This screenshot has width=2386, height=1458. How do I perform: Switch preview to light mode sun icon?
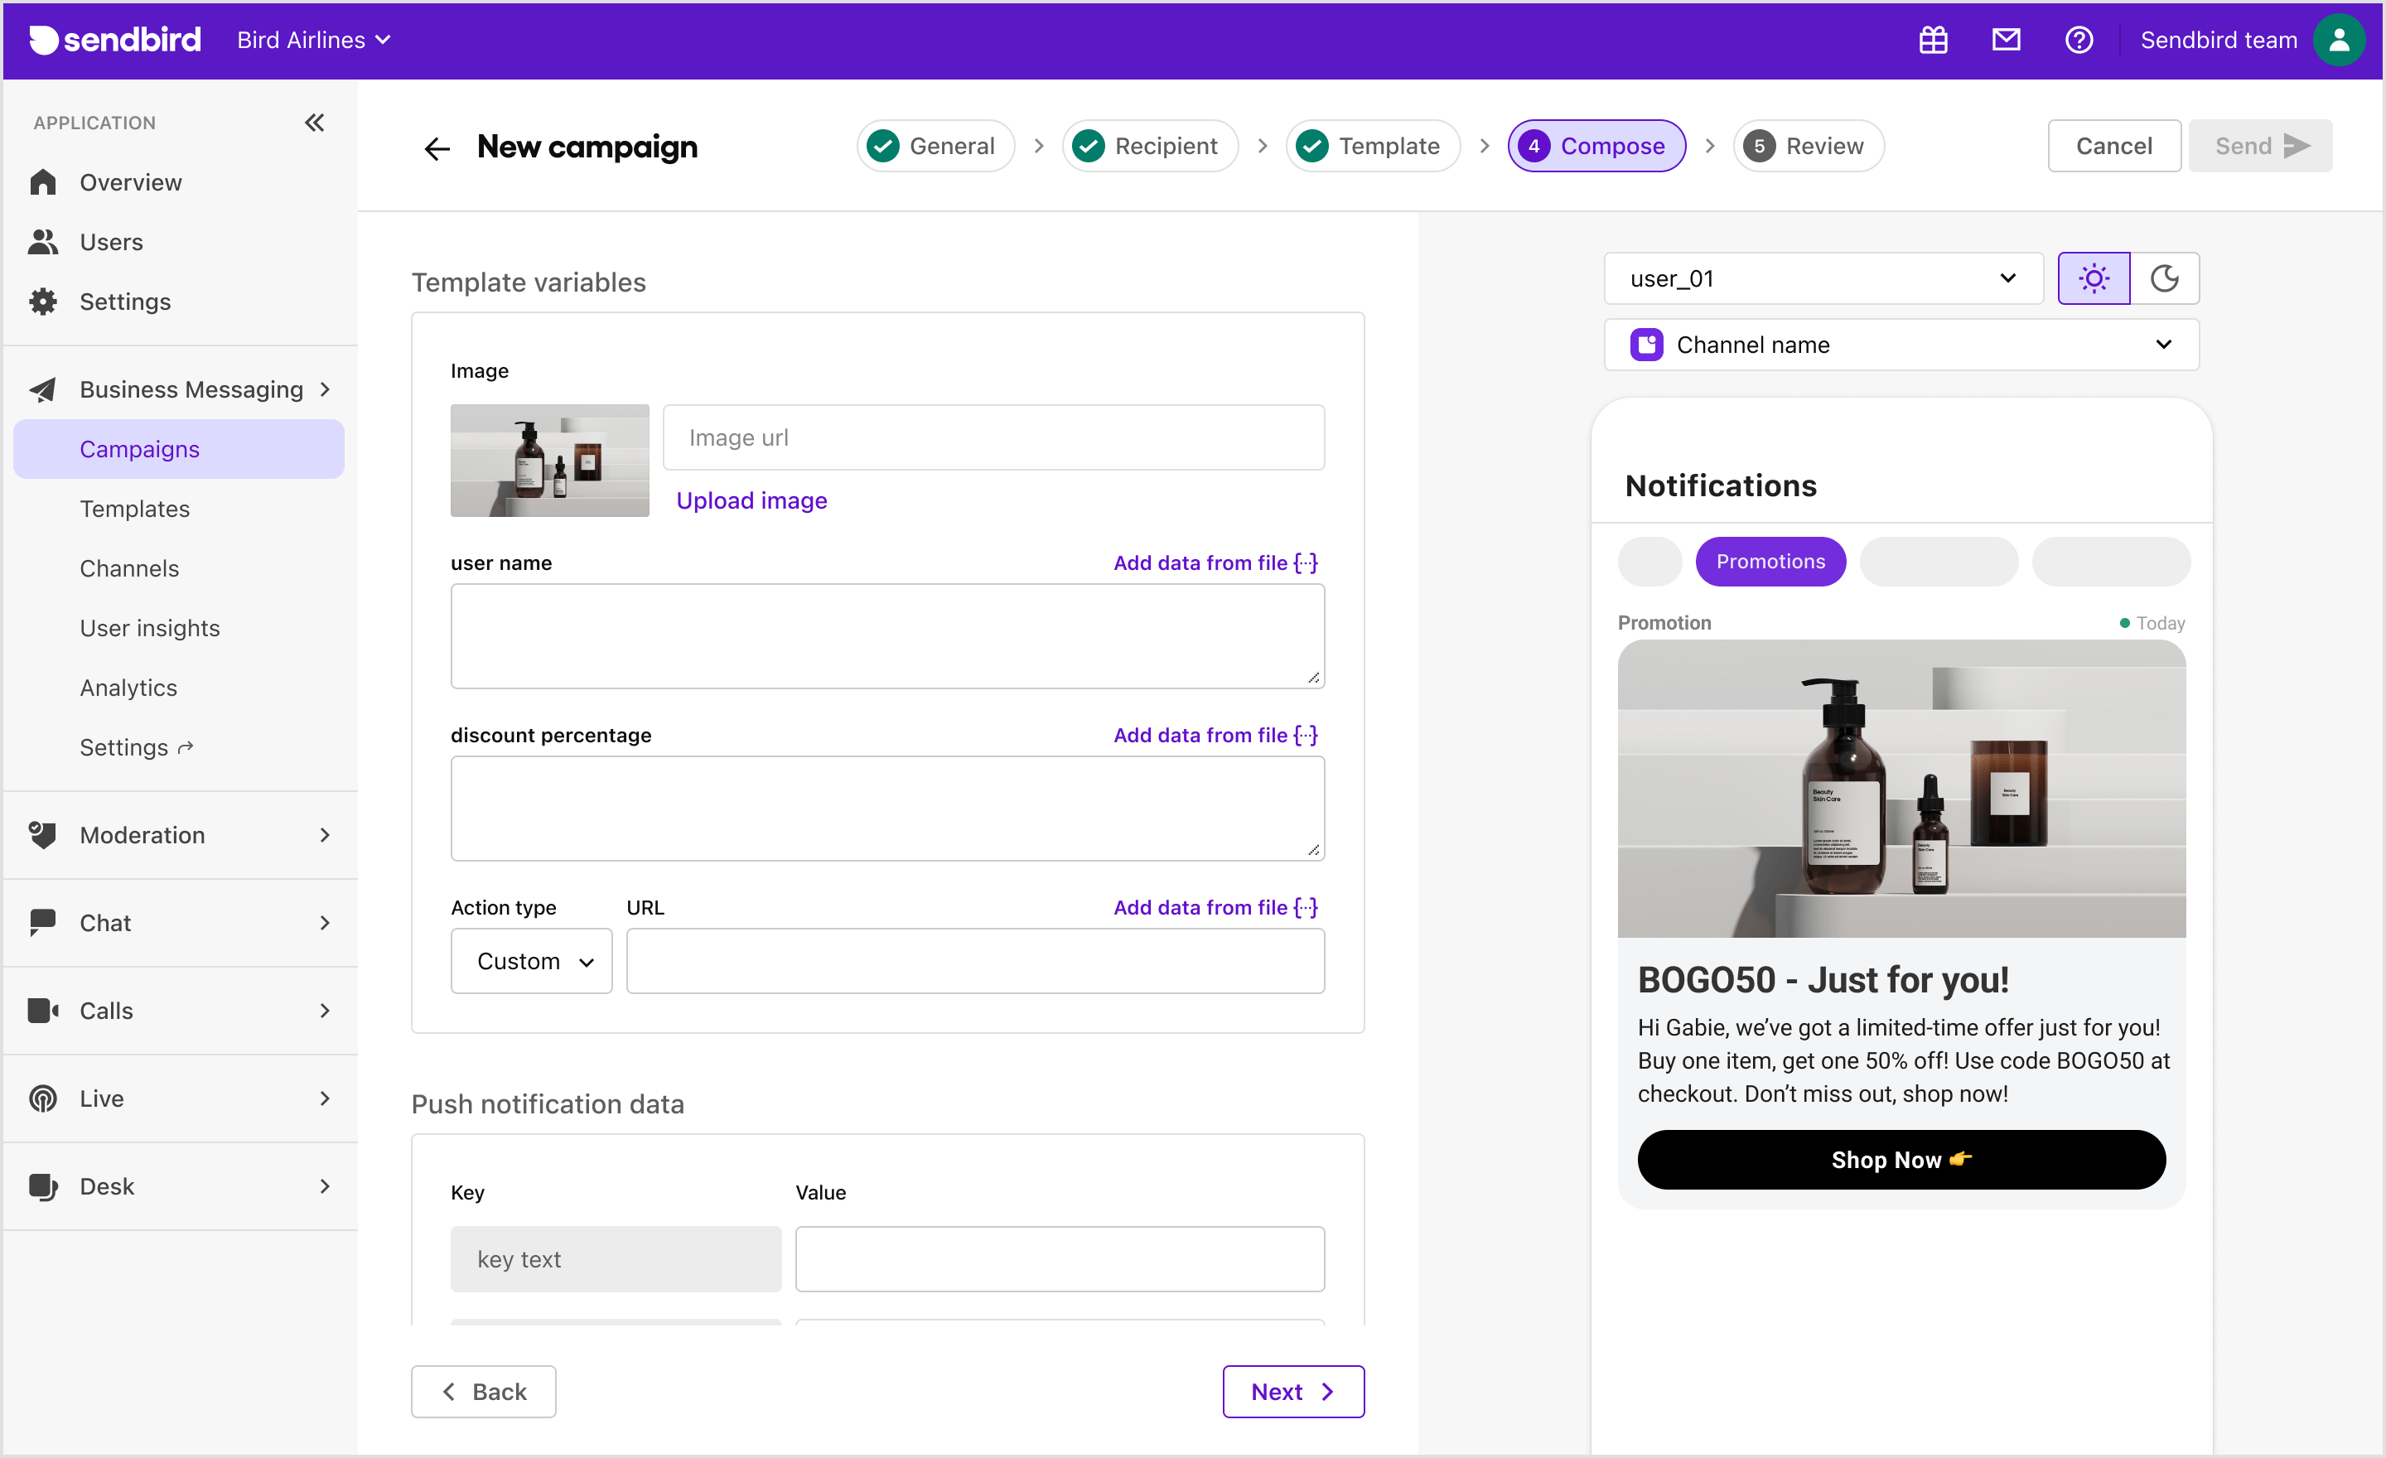coord(2093,279)
